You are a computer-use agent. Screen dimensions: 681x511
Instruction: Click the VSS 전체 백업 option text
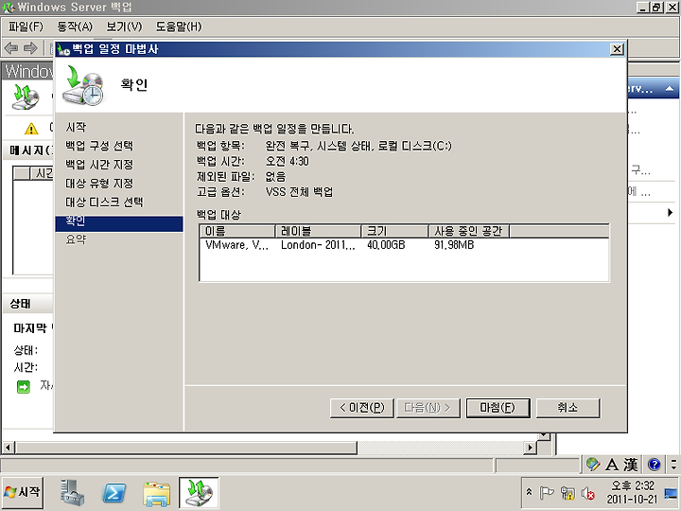299,192
